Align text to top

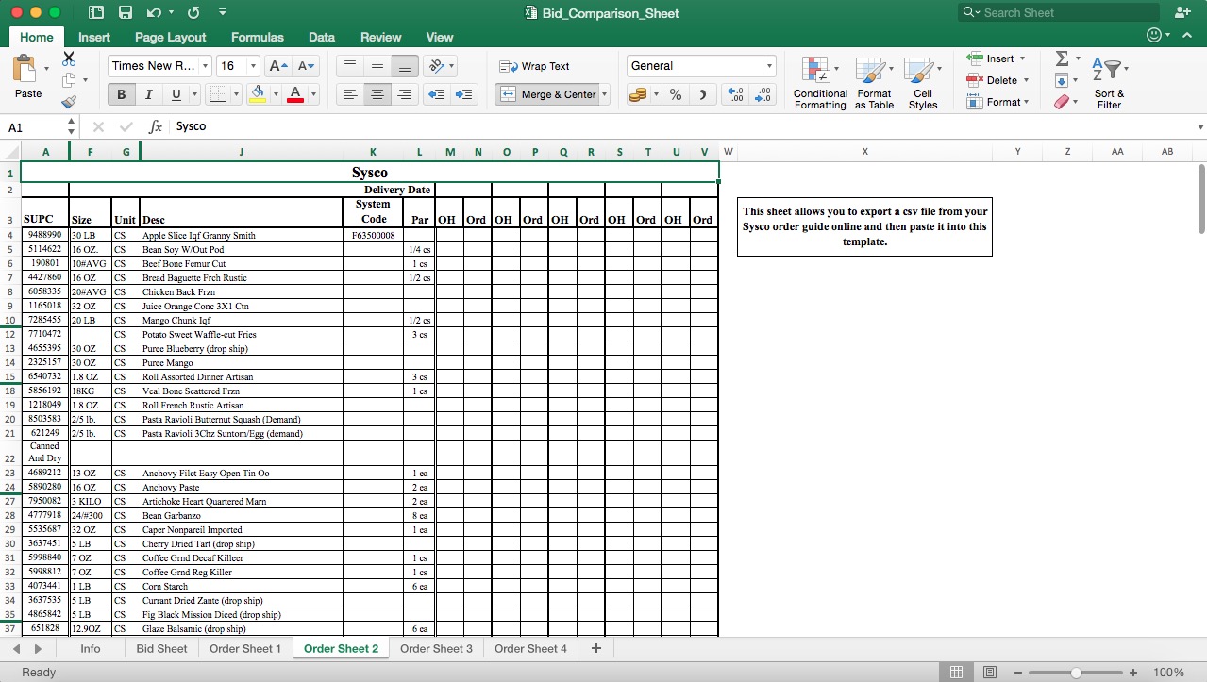coord(349,66)
